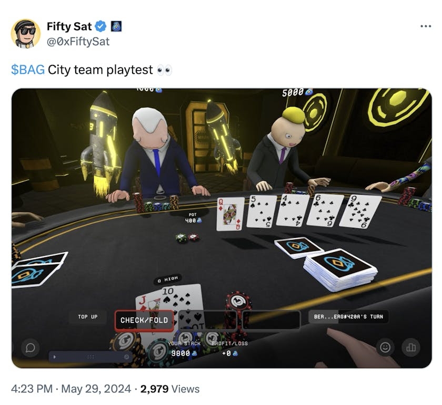Screen dimensions: 442x405
Task: Open the in-game chat bubble icon
Action: [31, 348]
